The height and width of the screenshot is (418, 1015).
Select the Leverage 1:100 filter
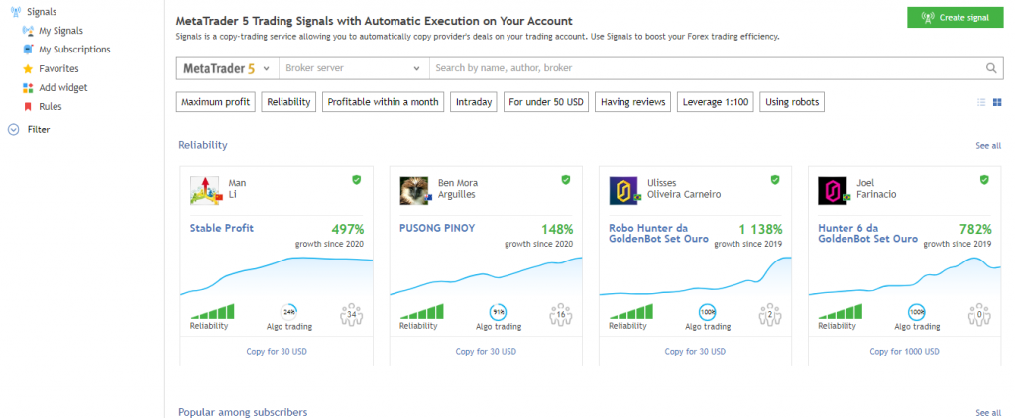(716, 102)
